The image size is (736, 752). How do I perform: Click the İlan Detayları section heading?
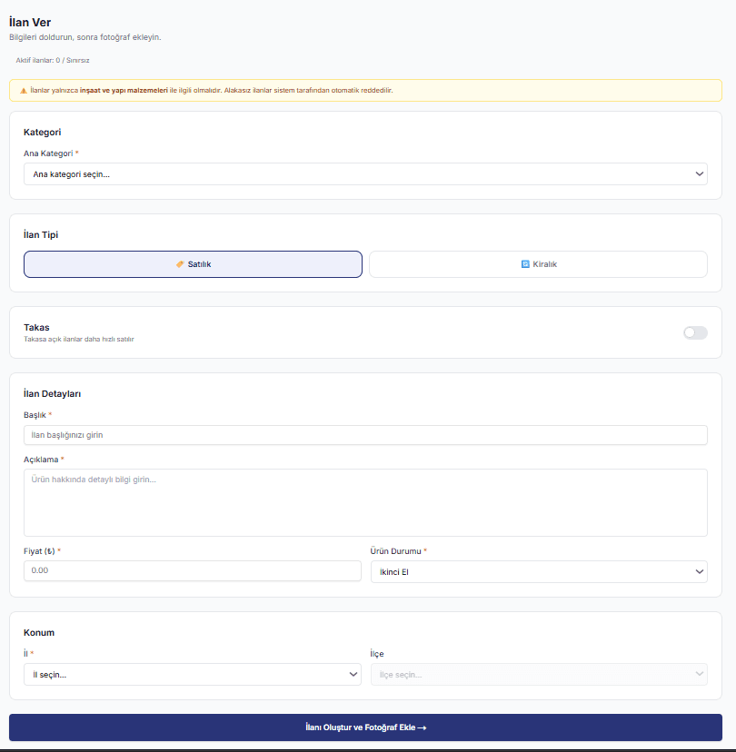click(x=53, y=393)
